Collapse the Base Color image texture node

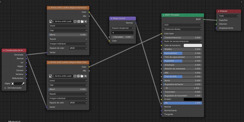[49, 62]
